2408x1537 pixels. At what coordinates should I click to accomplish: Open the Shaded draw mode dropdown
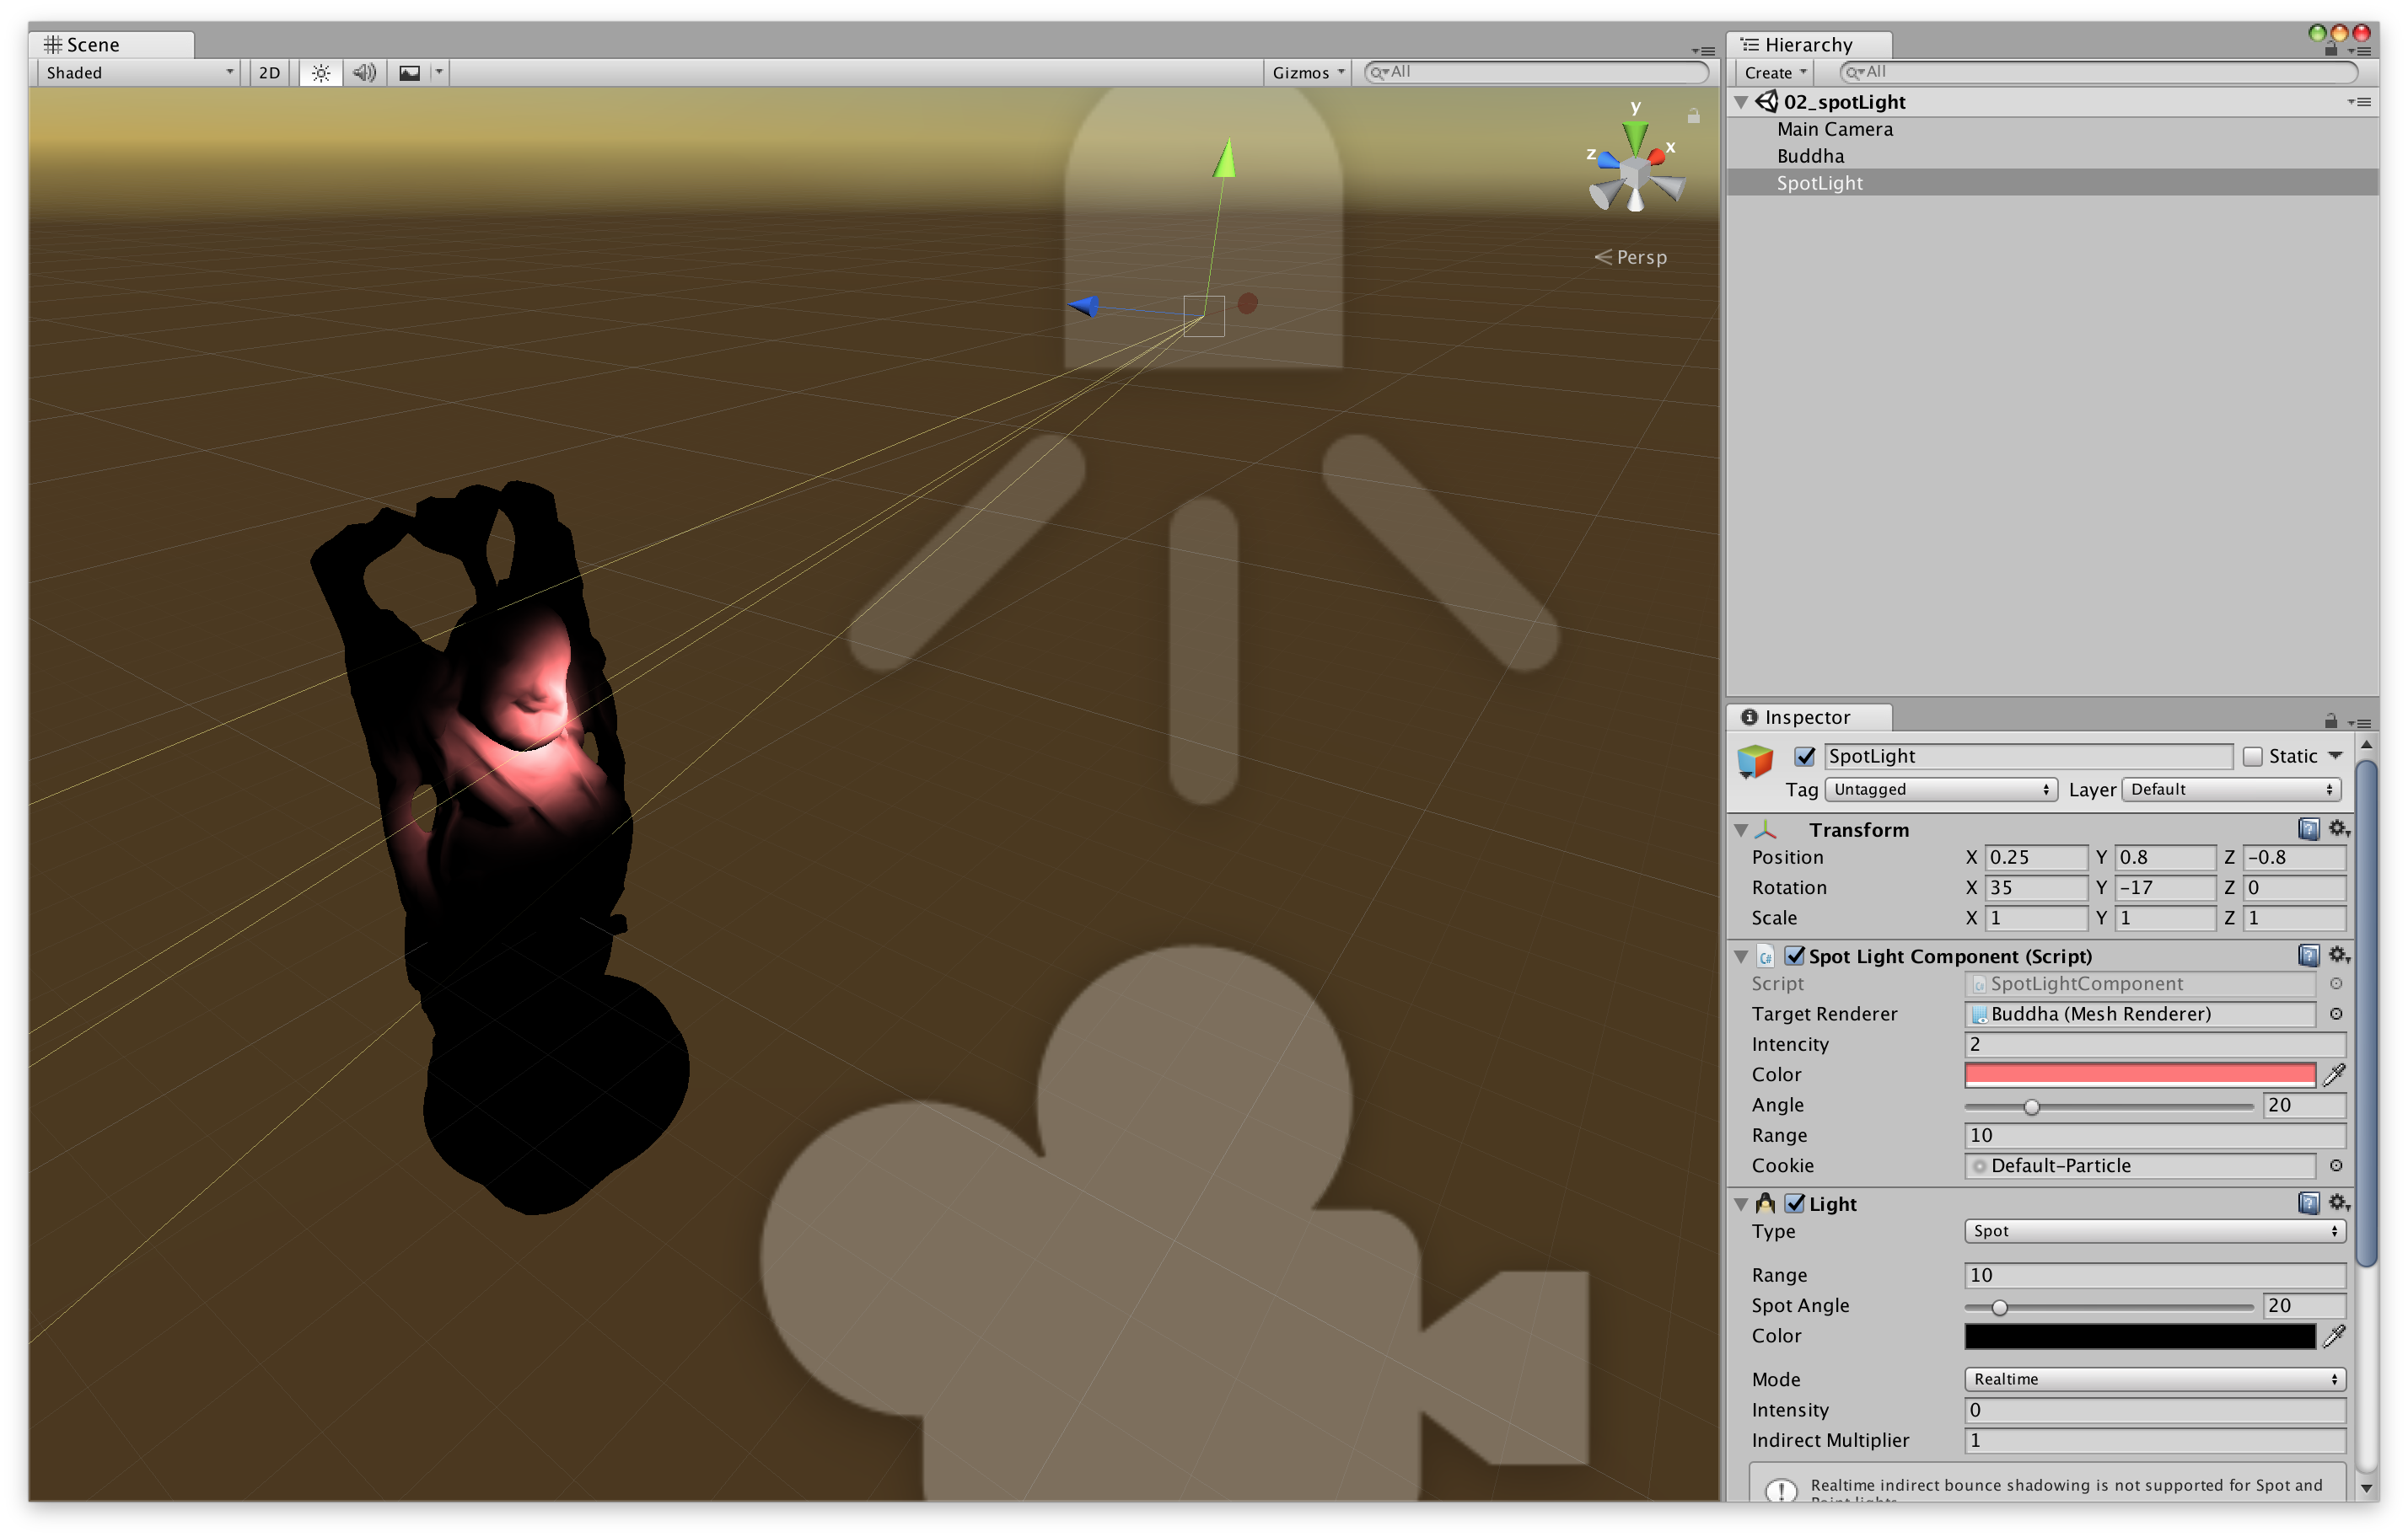pos(137,71)
